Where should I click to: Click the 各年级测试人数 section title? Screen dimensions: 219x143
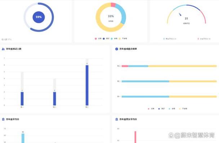point(14,49)
